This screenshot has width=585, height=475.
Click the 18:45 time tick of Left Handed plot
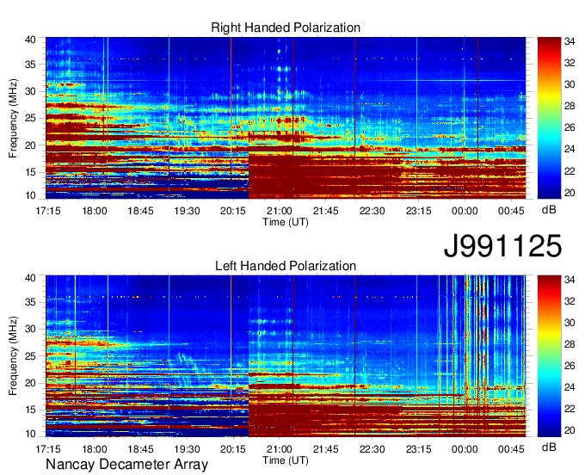point(140,449)
